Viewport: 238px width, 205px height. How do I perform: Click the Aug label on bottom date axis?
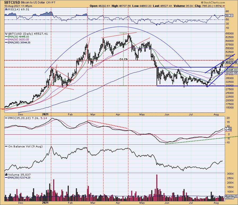(216, 203)
